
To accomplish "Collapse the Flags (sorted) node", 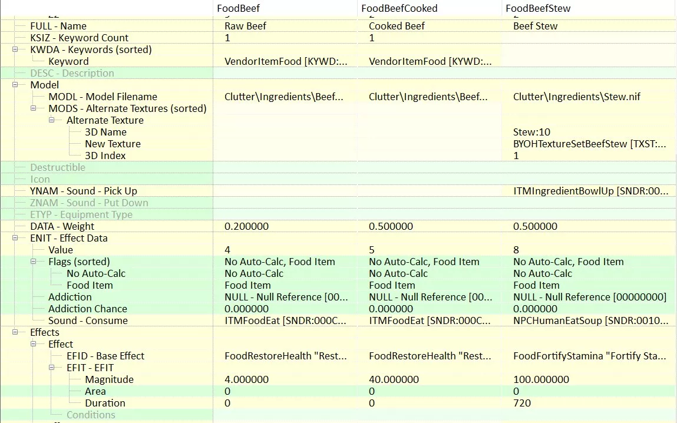I will click(x=33, y=262).
